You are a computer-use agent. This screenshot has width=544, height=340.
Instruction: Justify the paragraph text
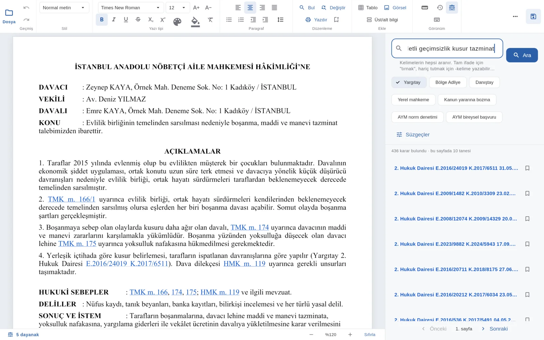pos(274,7)
